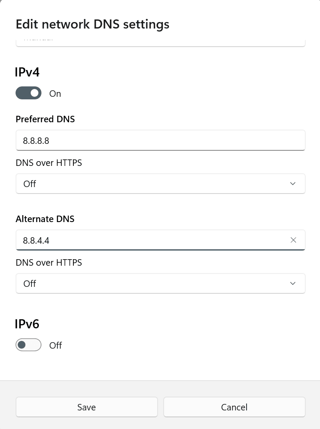Cancel the DNS configuration changes
The width and height of the screenshot is (320, 429).
234,407
